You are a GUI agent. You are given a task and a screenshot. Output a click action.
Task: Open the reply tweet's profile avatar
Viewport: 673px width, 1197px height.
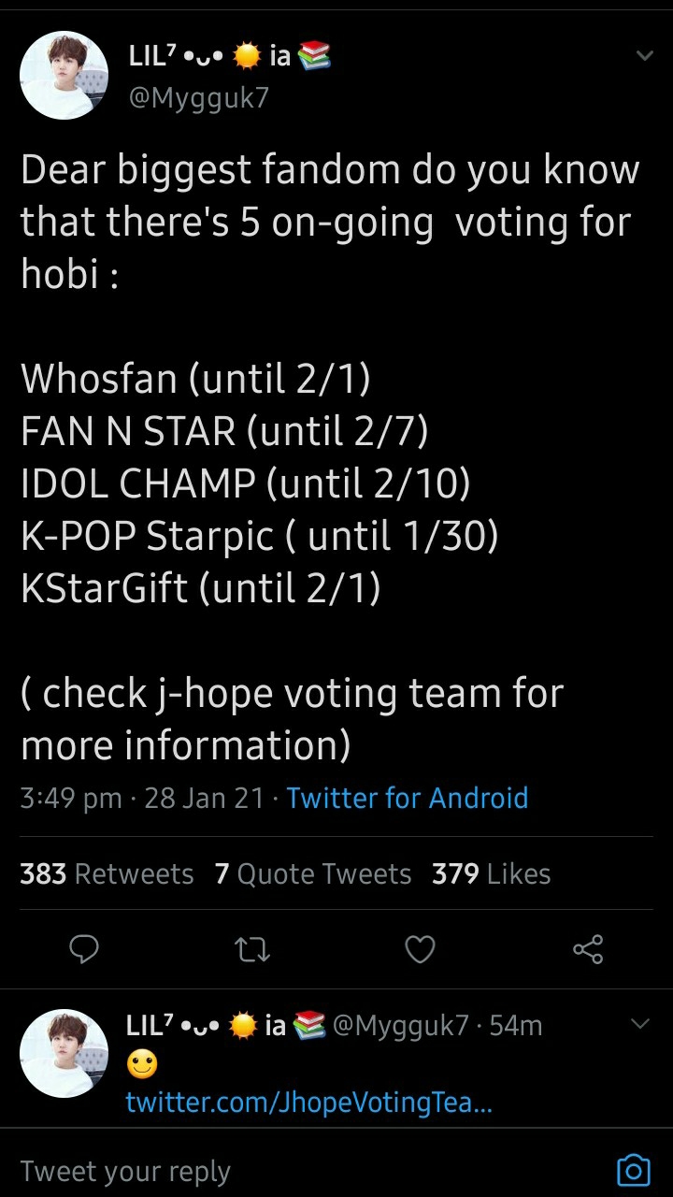pos(64,1053)
